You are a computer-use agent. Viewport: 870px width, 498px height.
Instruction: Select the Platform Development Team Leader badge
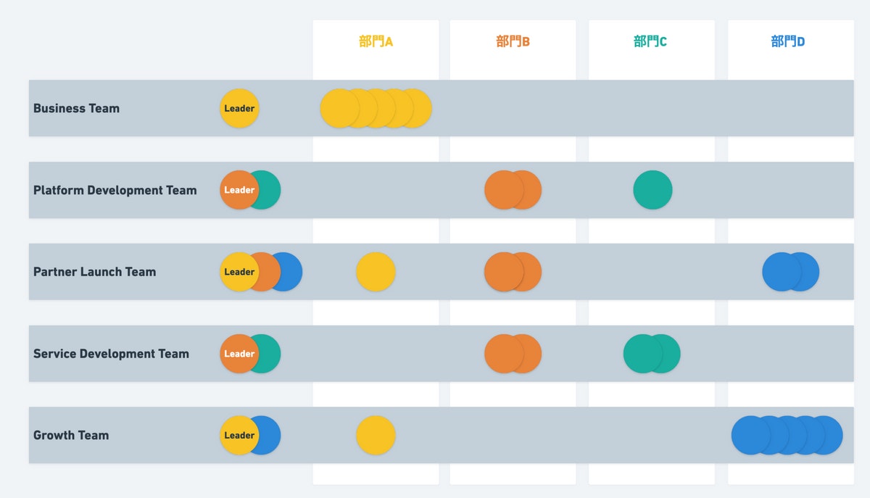tap(238, 190)
